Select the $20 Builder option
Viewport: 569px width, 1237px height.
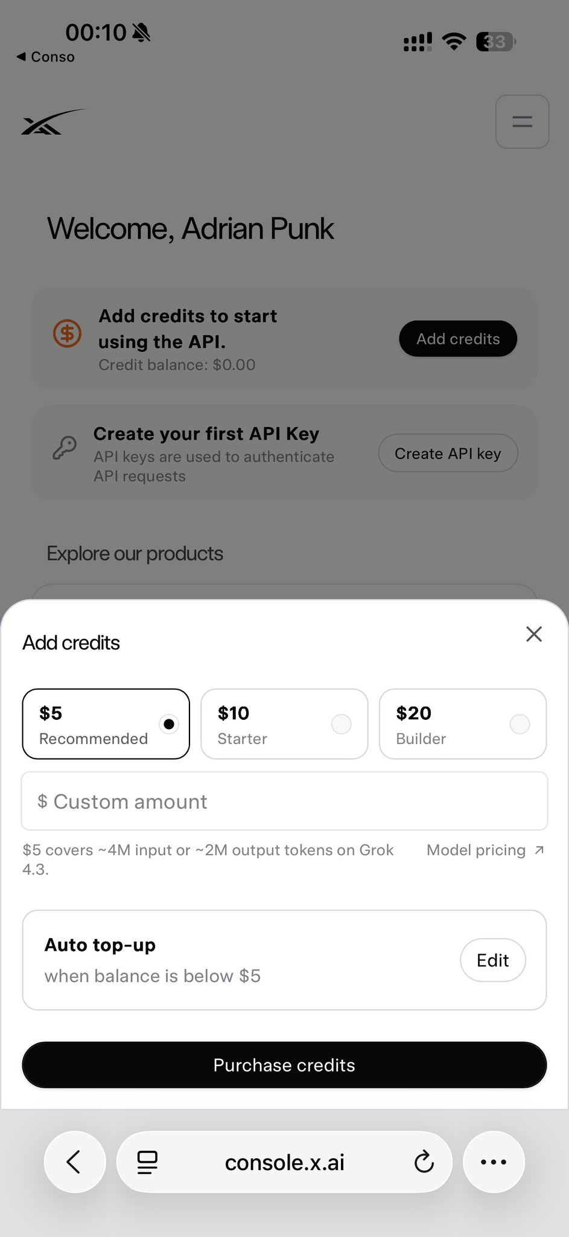pyautogui.click(x=463, y=724)
